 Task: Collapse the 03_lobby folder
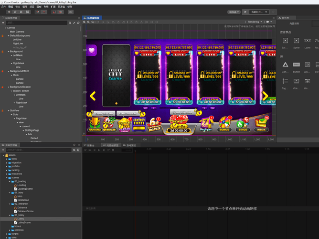coord(10,215)
